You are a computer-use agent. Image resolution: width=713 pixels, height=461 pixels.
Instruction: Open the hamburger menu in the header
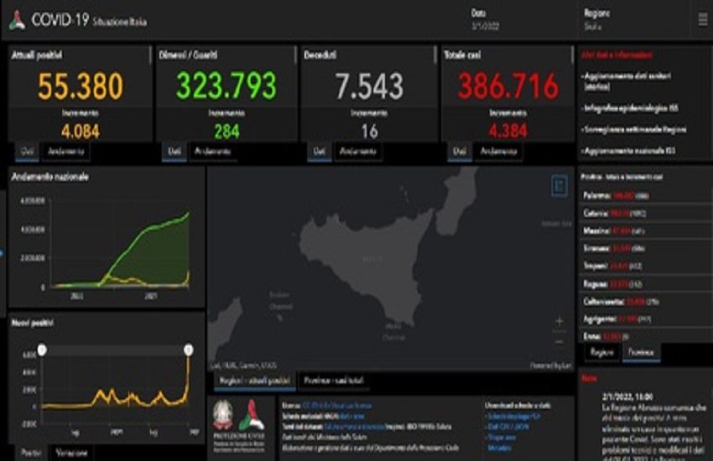[x=702, y=19]
